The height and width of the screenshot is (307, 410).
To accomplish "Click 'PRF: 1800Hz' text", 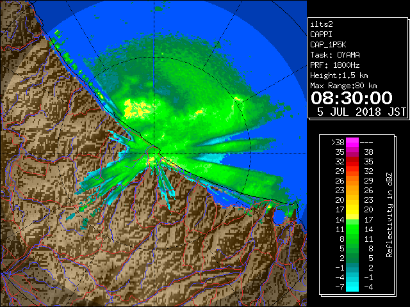I will click(x=334, y=65).
